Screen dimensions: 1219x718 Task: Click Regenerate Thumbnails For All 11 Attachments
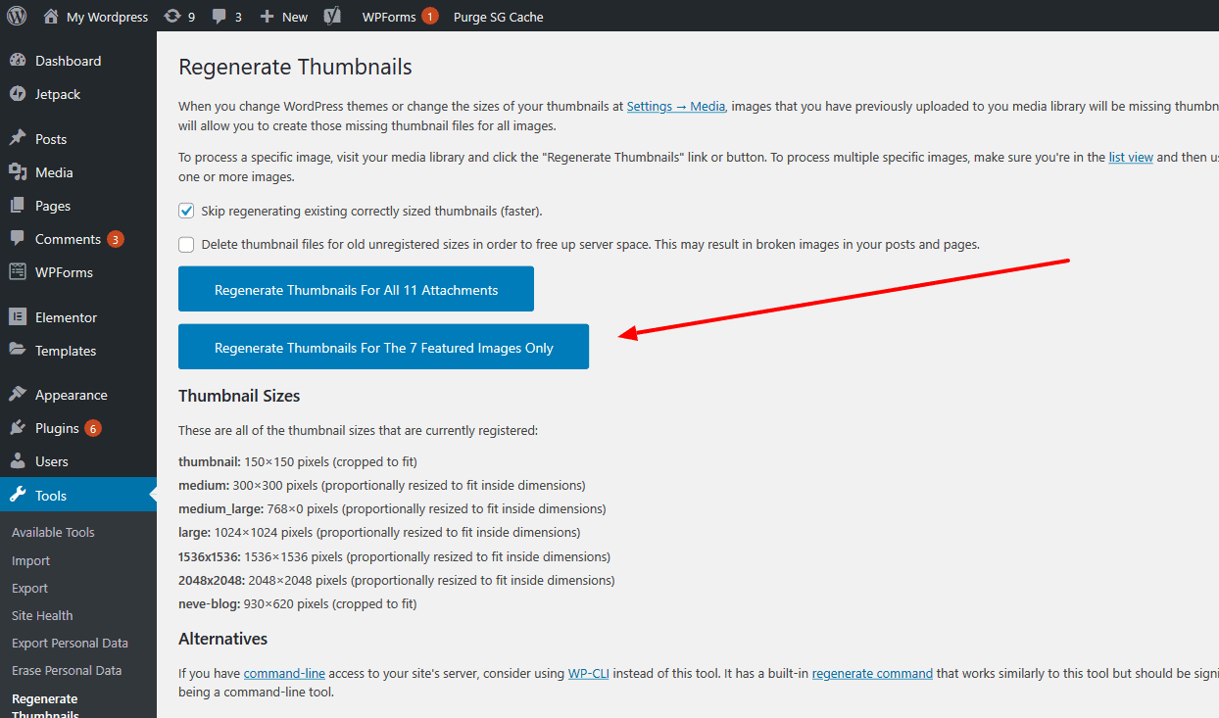pyautogui.click(x=356, y=290)
